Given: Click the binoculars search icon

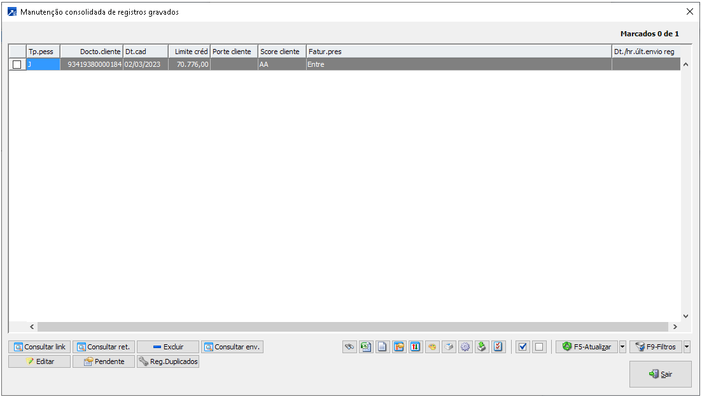Looking at the screenshot, I should 349,347.
